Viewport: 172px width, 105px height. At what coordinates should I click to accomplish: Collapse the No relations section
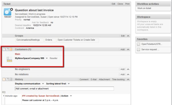coord(128,75)
